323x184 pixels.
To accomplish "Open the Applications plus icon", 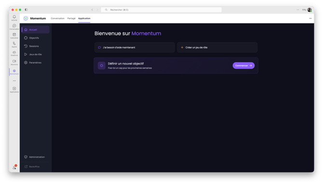I will tap(14, 89).
